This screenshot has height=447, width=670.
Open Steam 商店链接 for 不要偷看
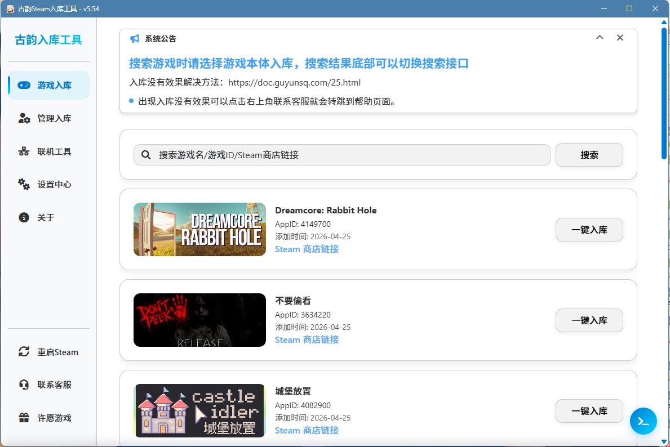(307, 339)
